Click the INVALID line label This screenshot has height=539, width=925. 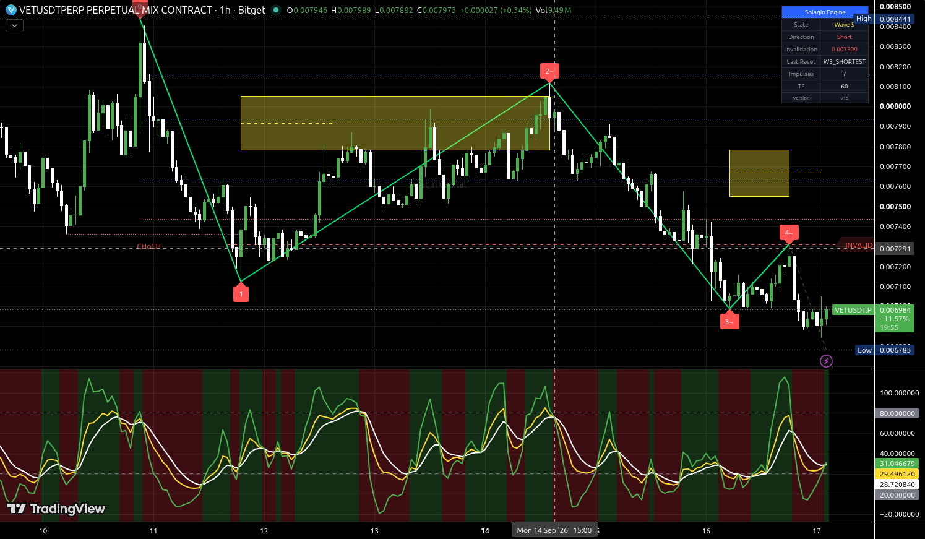point(859,246)
